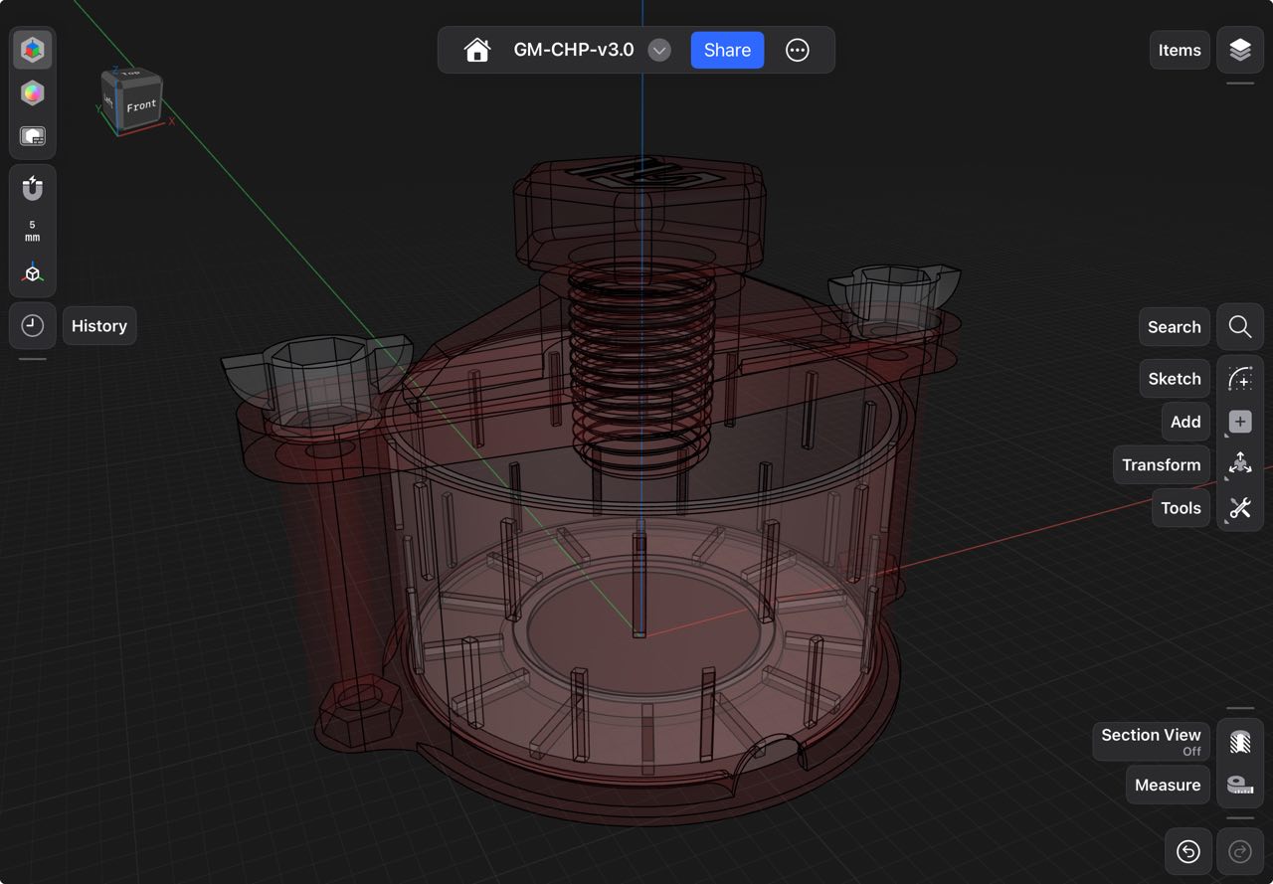Screen dimensions: 1273x884
Task: Open the Add plus icon
Action: (x=1239, y=422)
